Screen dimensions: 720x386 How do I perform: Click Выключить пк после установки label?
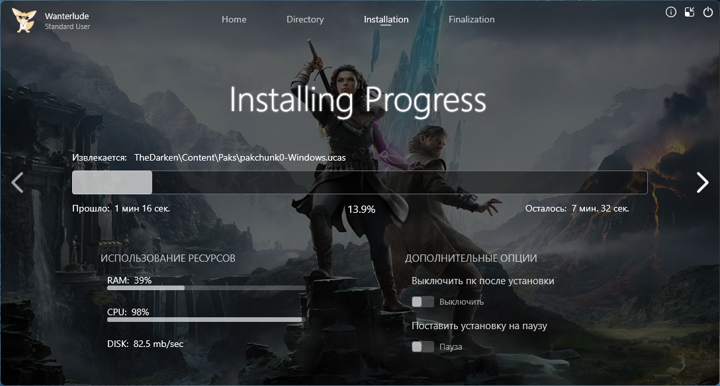tap(482, 281)
